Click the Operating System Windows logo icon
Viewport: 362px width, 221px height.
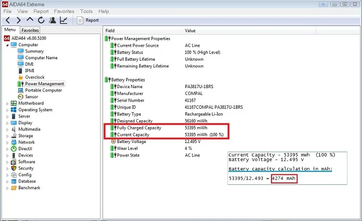coord(13,110)
